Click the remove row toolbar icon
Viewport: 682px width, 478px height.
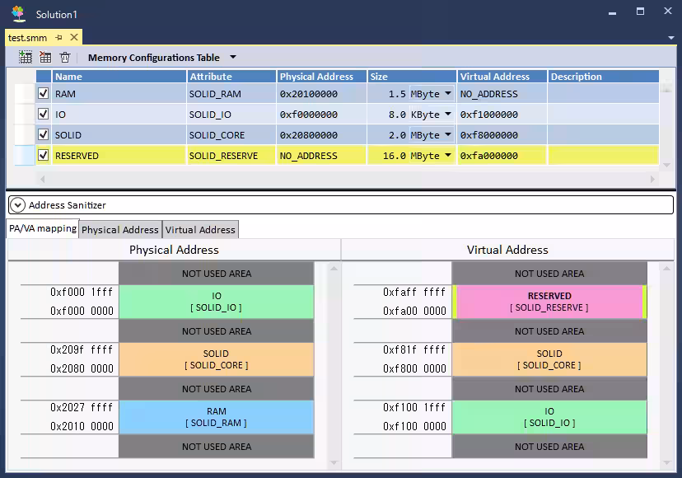(x=45, y=58)
